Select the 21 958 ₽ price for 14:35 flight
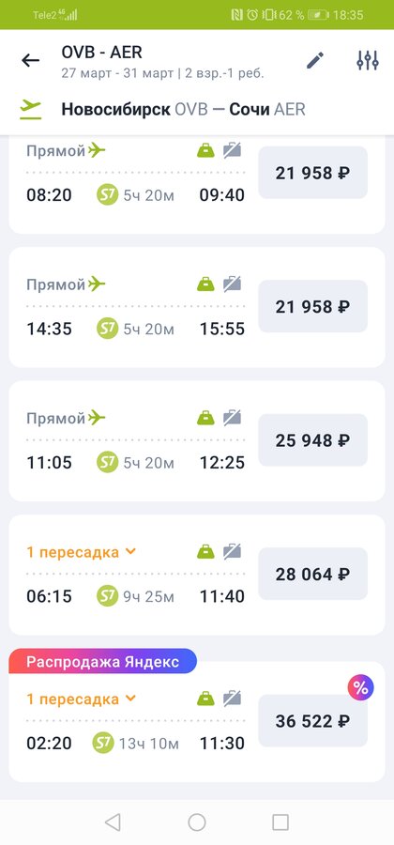 pos(312,307)
